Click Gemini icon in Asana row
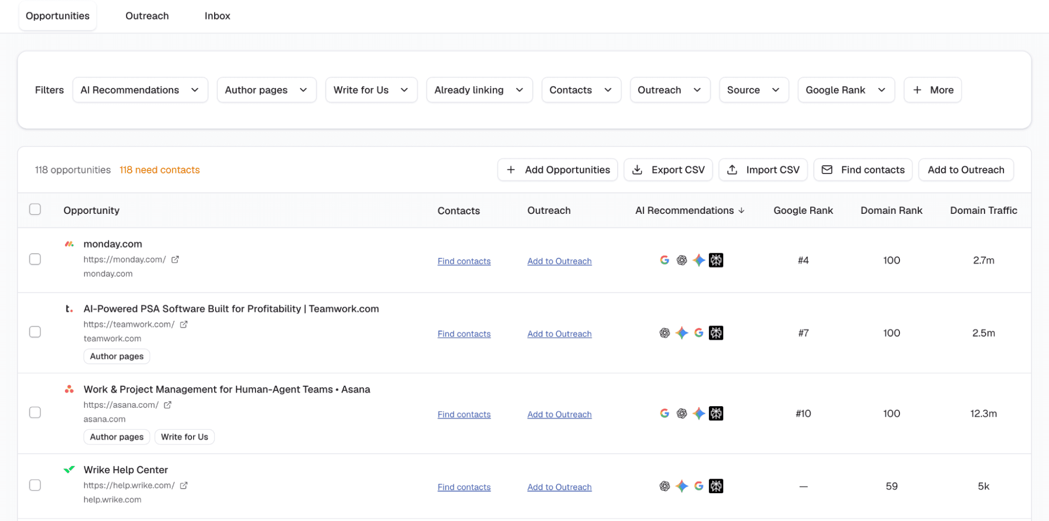Screen dimensions: 1049x521 click(x=699, y=414)
